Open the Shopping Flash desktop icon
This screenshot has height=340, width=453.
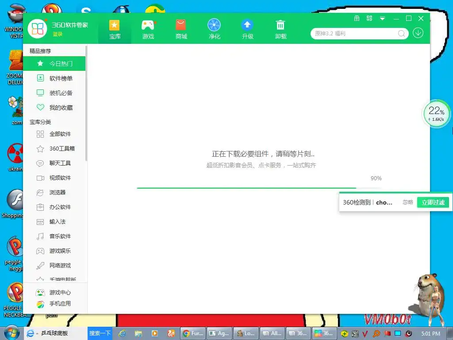tap(13, 203)
